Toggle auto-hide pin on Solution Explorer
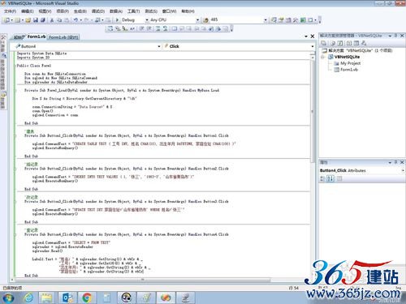The width and height of the screenshot is (406, 304). point(396,36)
